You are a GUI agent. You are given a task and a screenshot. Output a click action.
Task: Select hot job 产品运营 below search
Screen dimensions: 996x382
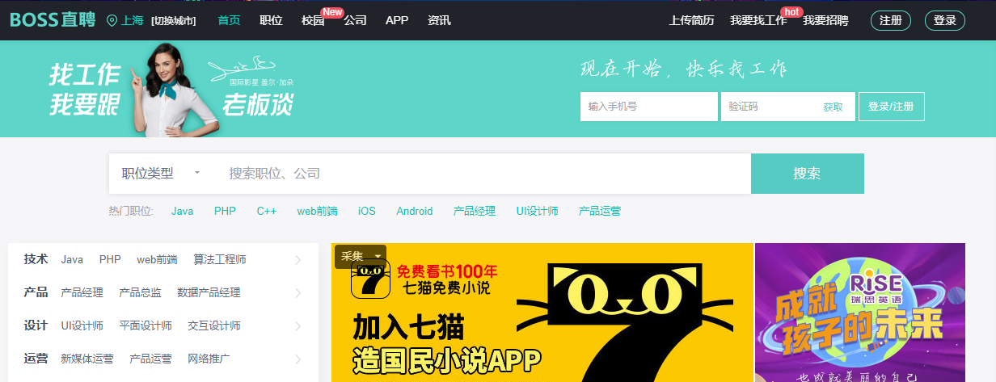(600, 211)
